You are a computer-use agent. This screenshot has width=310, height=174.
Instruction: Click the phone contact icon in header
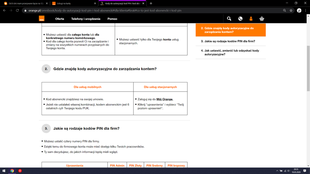[x=240, y=19]
